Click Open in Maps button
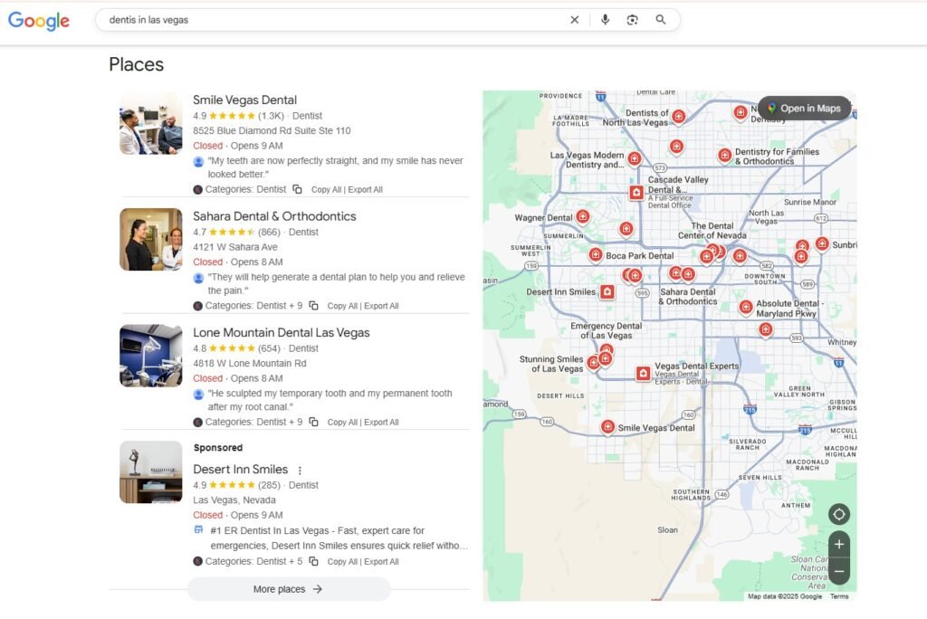This screenshot has width=927, height=619. click(804, 109)
